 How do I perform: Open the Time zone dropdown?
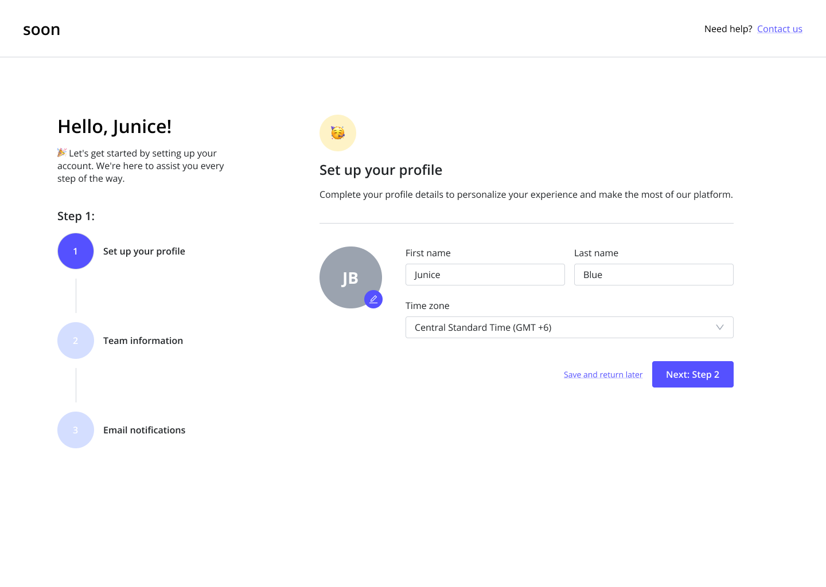pyautogui.click(x=570, y=327)
